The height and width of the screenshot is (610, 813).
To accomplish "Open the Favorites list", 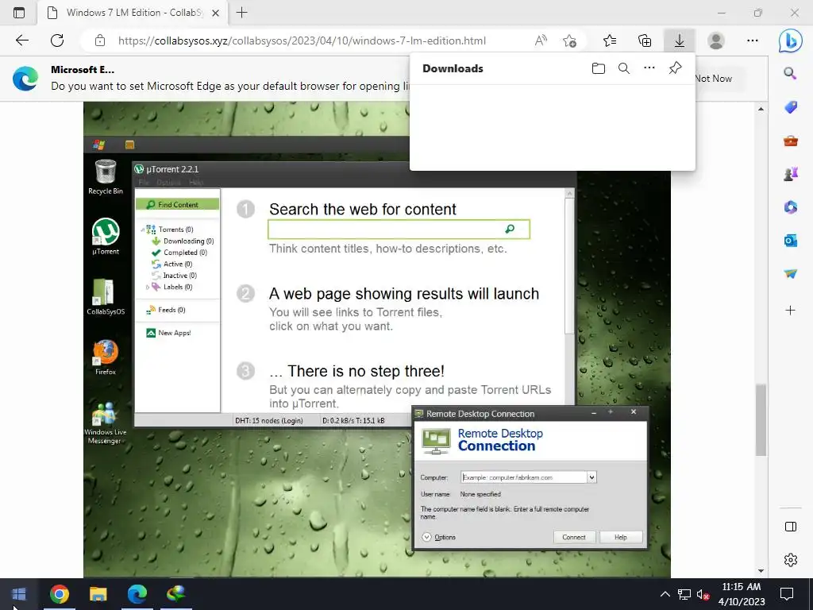I will tap(610, 41).
